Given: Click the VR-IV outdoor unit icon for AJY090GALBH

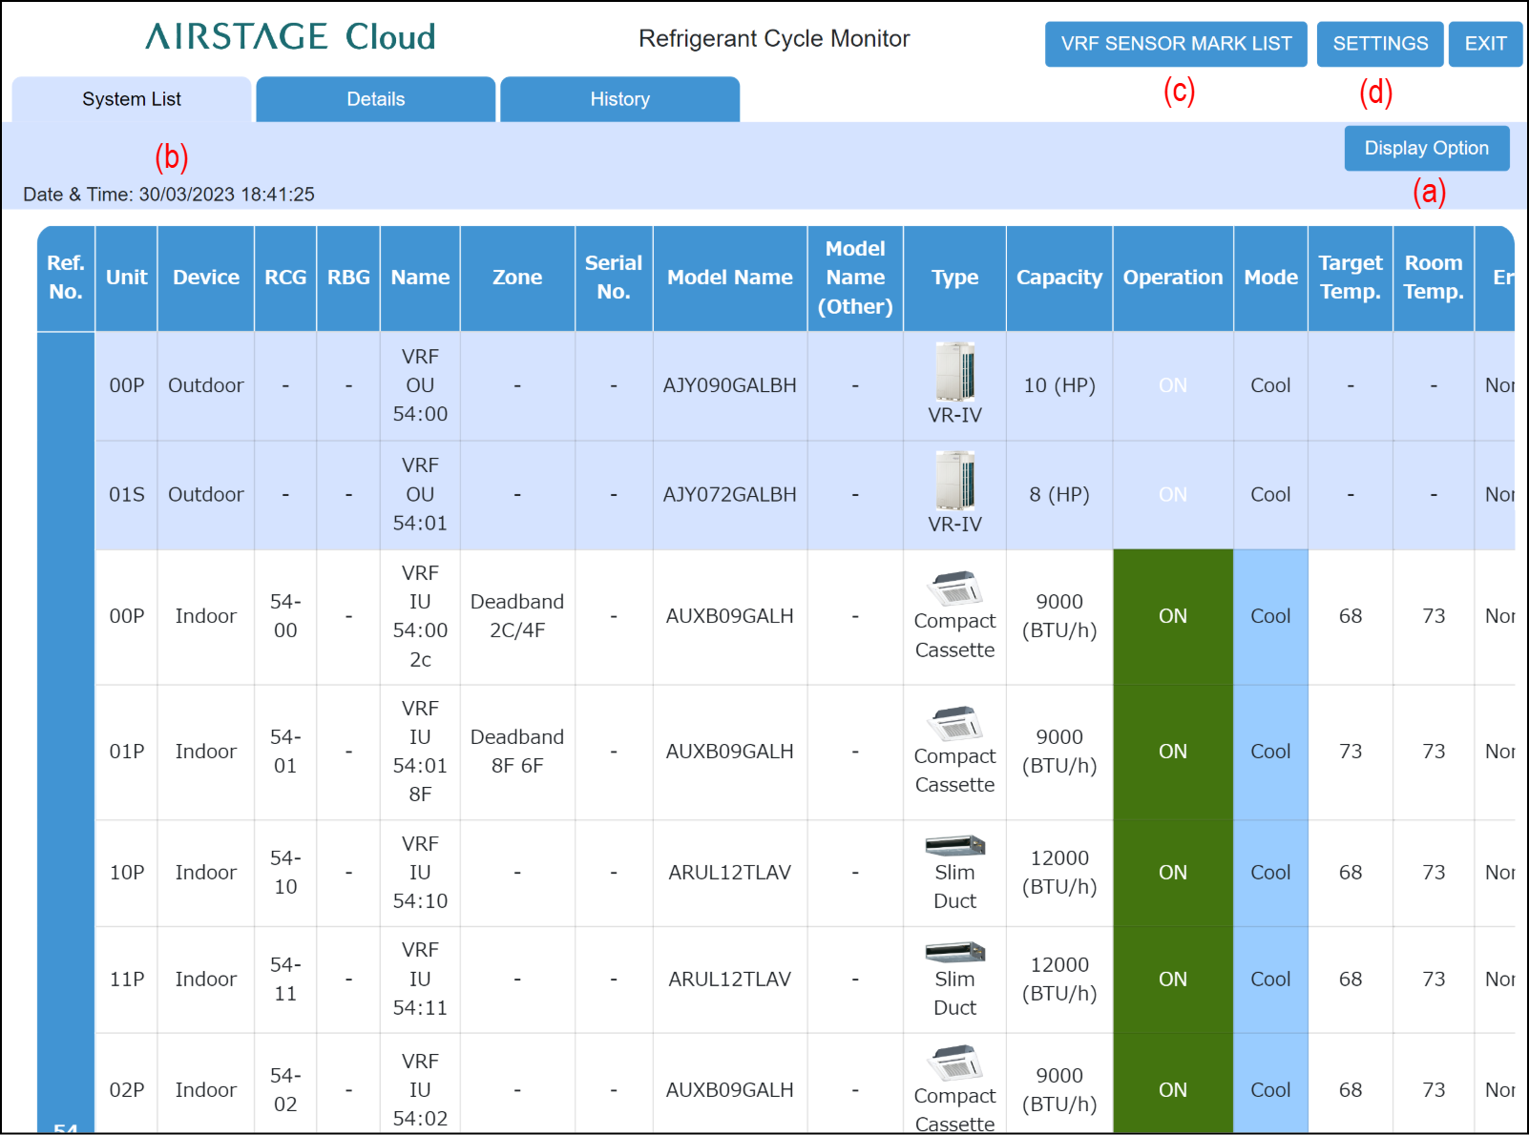Looking at the screenshot, I should pos(954,371).
